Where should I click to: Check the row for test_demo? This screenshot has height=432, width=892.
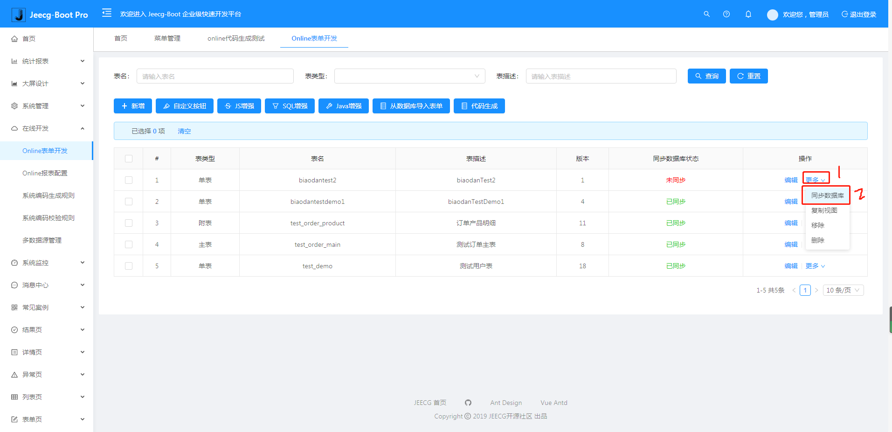coord(129,266)
